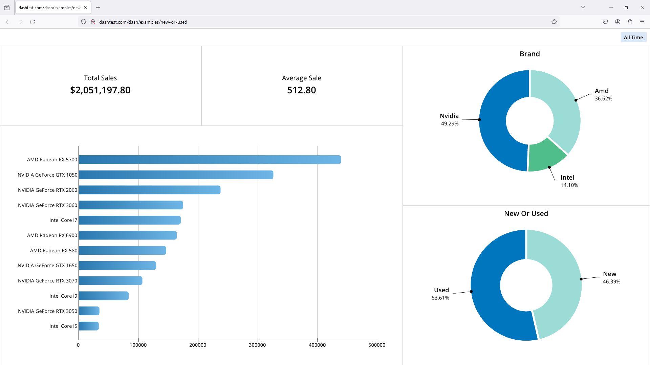Open a new tab with plus
Viewport: 650px width, 365px height.
98,7
